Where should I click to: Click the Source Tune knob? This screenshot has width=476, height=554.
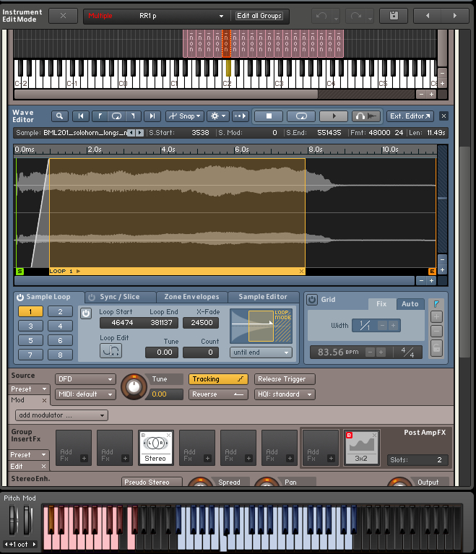pyautogui.click(x=134, y=387)
